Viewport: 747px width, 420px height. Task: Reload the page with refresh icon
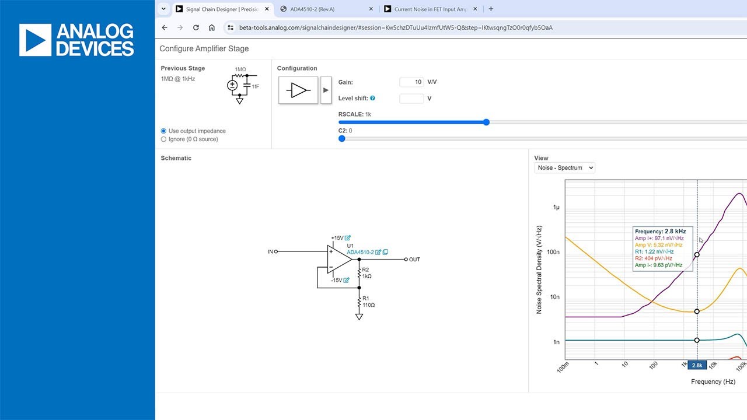tap(196, 27)
